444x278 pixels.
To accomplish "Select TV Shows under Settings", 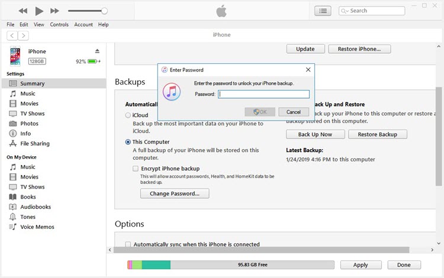I will pyautogui.click(x=54, y=114).
